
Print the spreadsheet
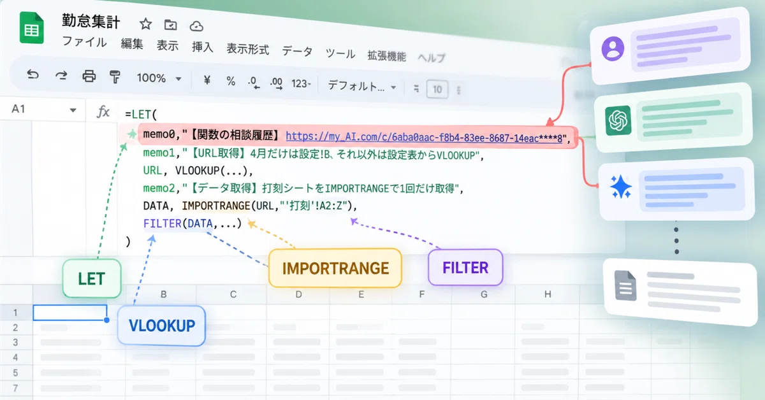pos(89,77)
